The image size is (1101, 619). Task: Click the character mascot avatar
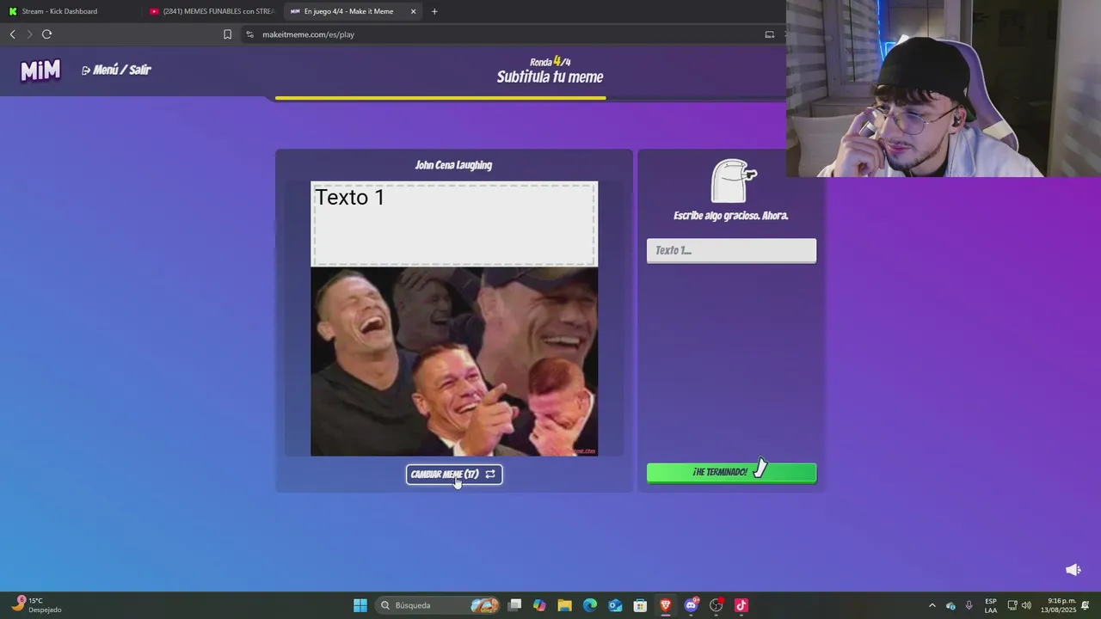coord(733,181)
